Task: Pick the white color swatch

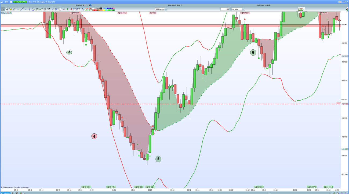Action: (x=93, y=8)
